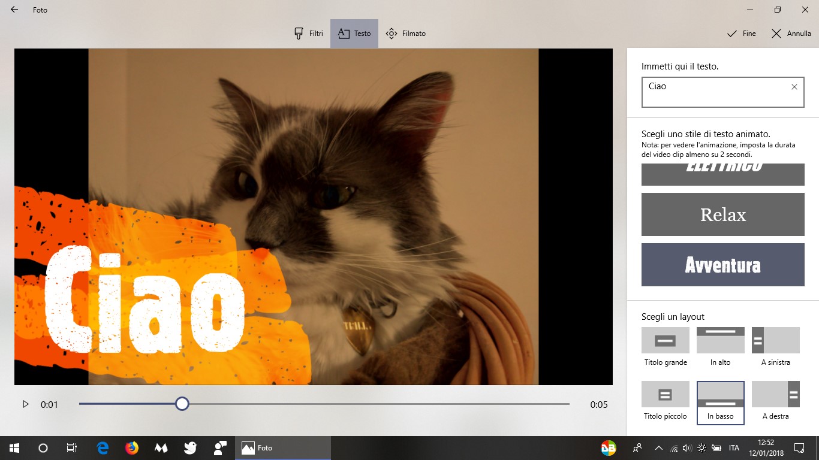
Task: Show hidden tray icons
Action: click(659, 448)
